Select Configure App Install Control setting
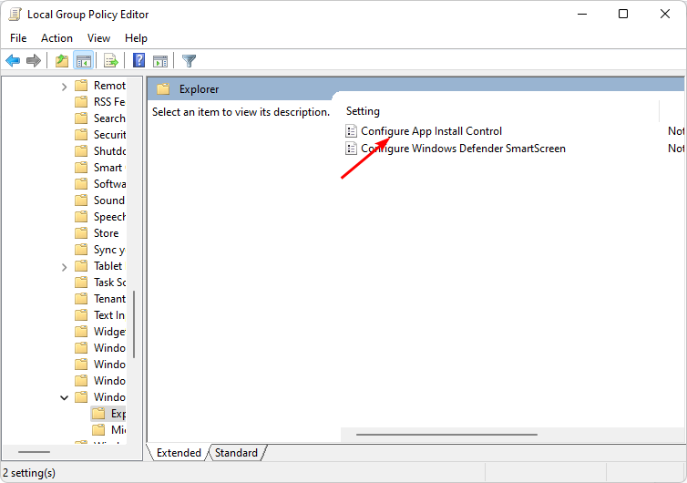Screen dimensions: 687x483 tap(431, 131)
